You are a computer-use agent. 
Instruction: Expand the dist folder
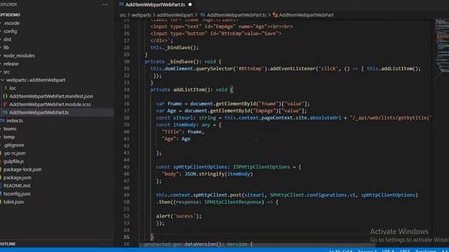(8, 39)
